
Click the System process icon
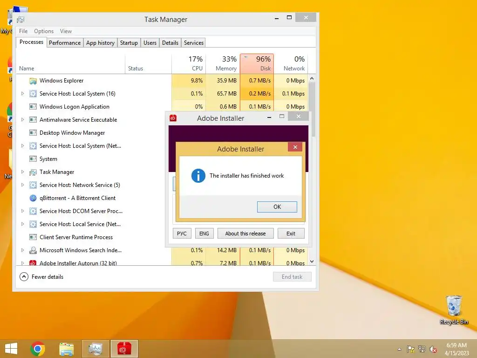[33, 159]
